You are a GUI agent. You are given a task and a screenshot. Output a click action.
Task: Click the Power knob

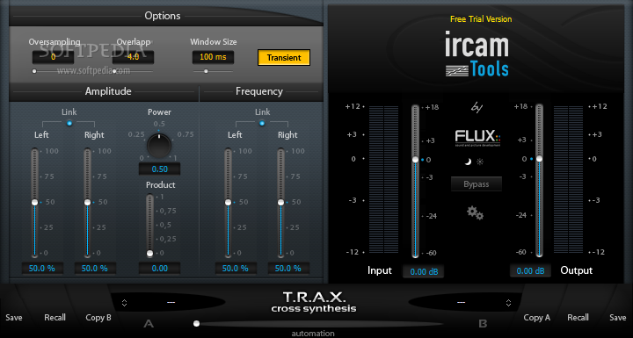(x=159, y=146)
